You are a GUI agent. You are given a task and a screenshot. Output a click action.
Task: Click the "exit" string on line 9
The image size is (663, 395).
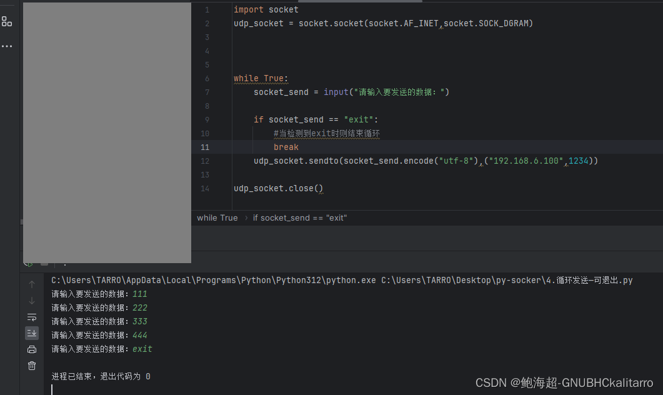pyautogui.click(x=359, y=119)
